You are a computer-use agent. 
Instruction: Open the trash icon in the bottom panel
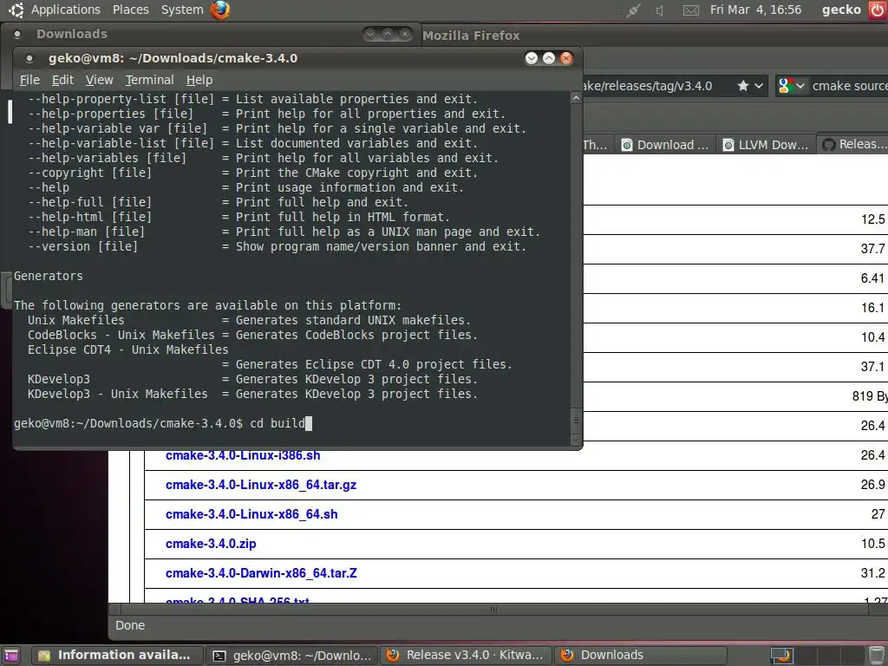click(877, 655)
